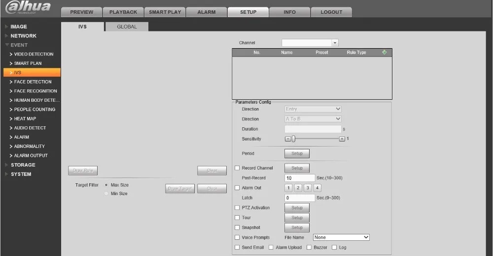
Task: Click the Latch seconds field
Action: tap(300, 198)
